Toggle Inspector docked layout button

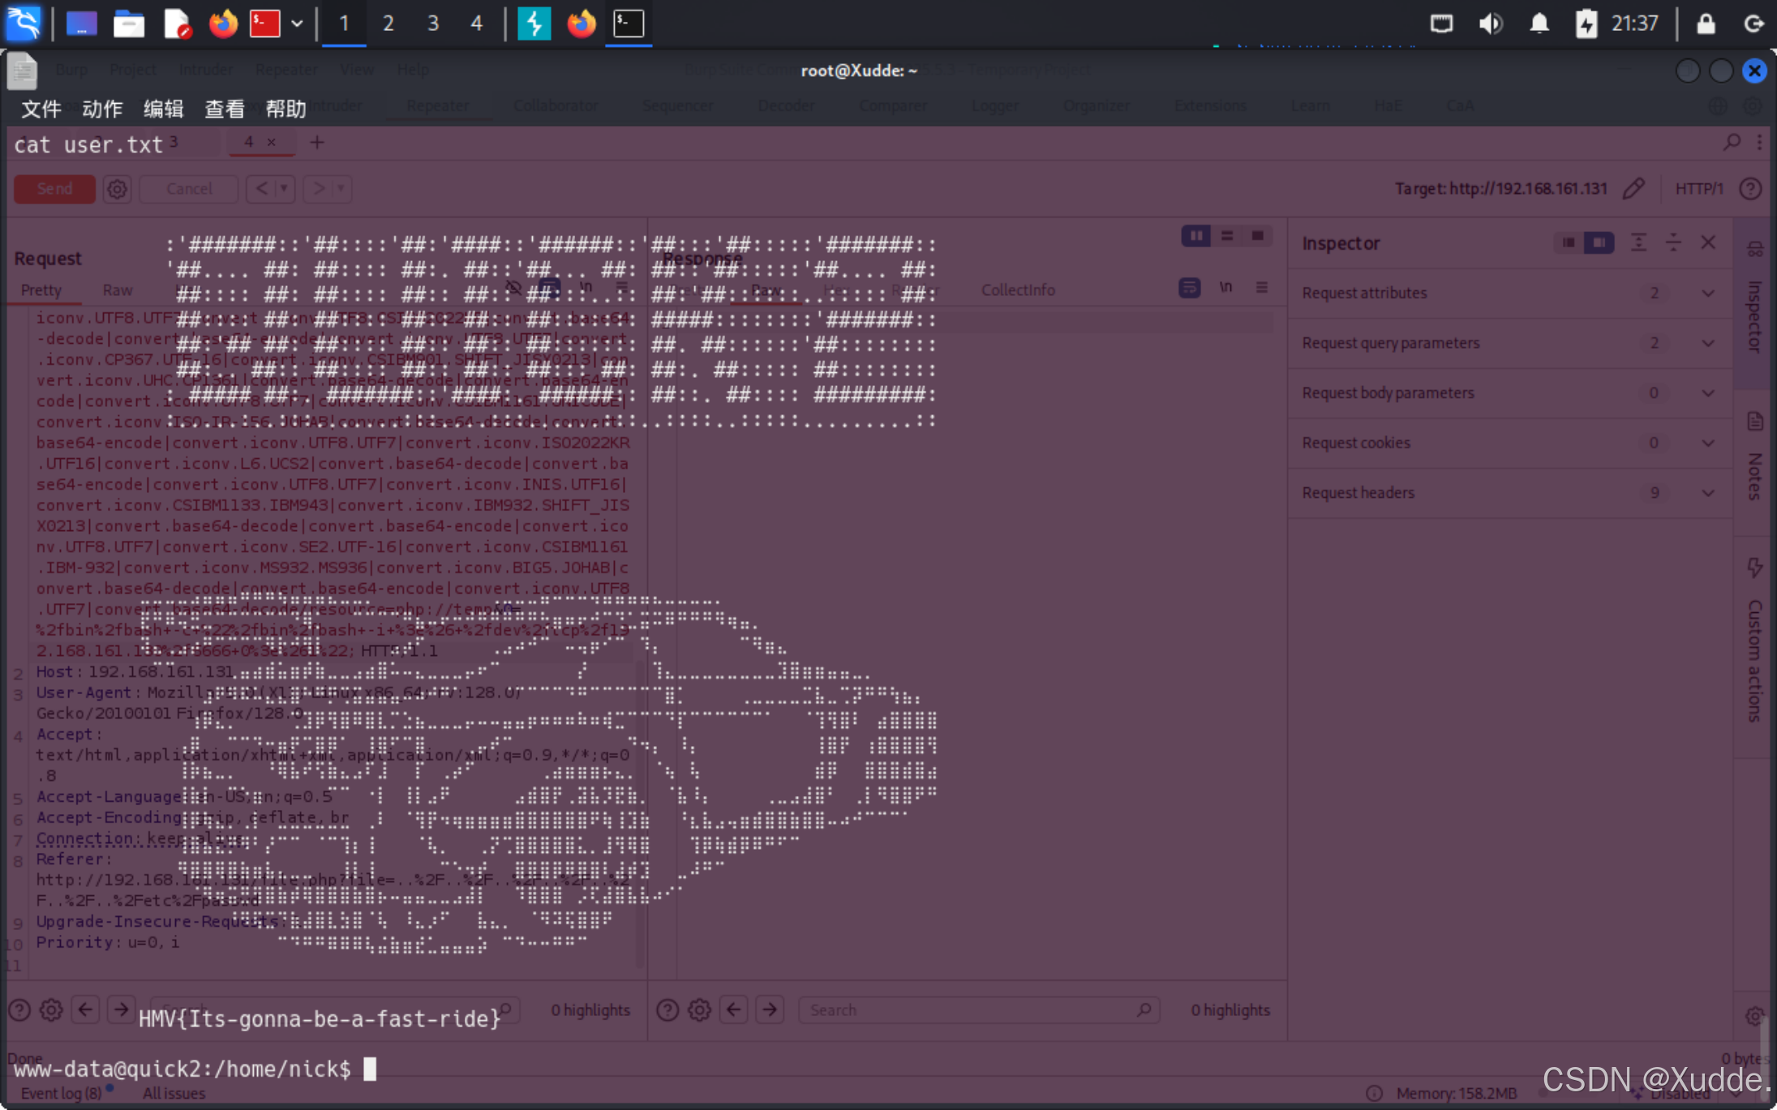tap(1599, 242)
